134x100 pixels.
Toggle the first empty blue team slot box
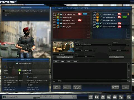click(128, 30)
